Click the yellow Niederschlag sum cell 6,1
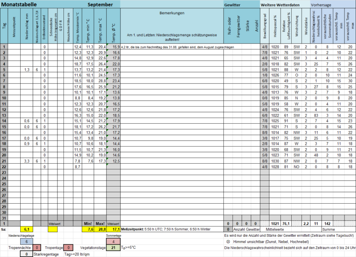The height and width of the screenshot is (257, 356). (x=27, y=229)
